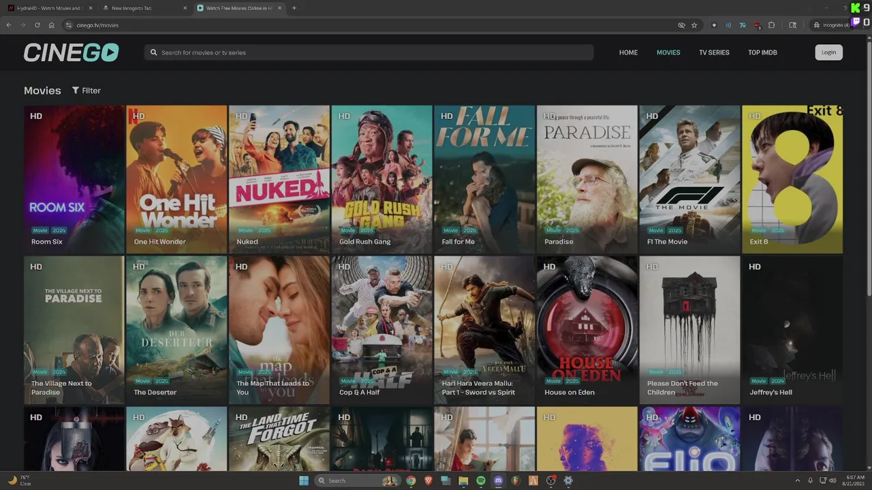This screenshot has height=490, width=872.
Task: Open The Map That Leads to You poster
Action: click(279, 330)
